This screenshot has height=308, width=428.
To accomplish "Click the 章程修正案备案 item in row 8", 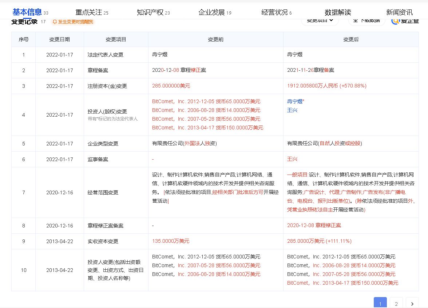I will [x=106, y=226].
